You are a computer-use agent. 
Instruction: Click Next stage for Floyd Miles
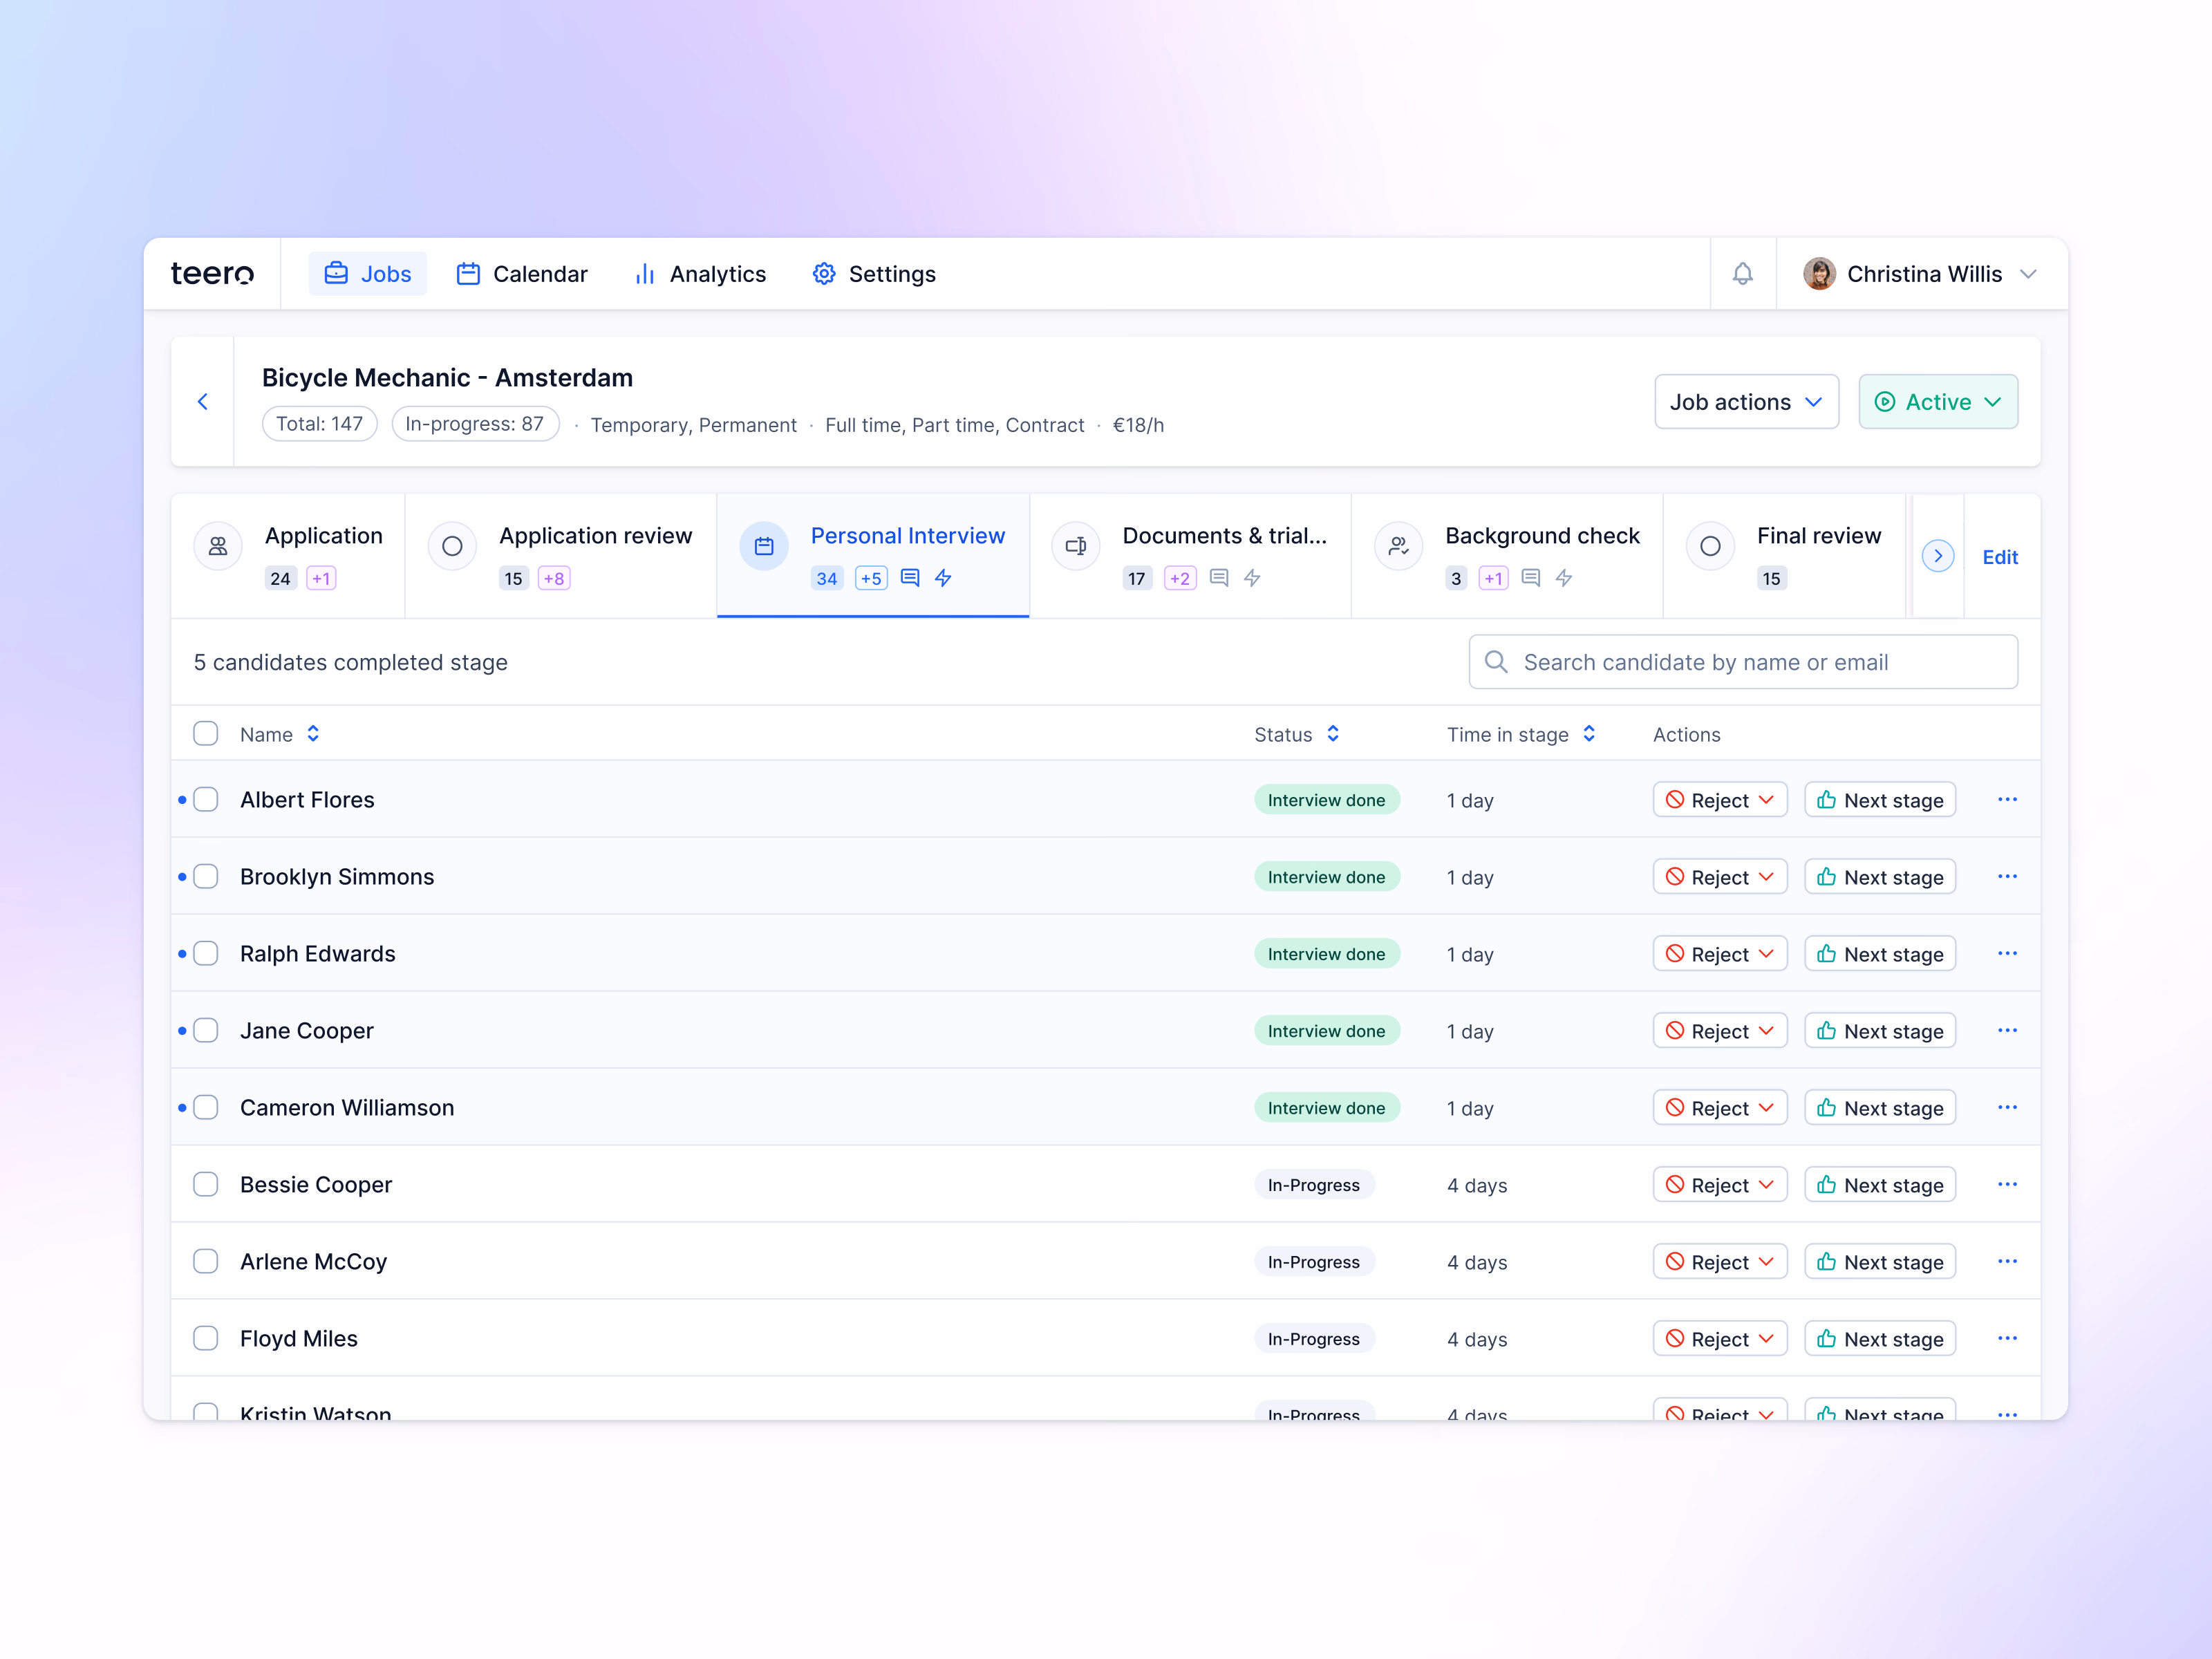[1879, 1339]
